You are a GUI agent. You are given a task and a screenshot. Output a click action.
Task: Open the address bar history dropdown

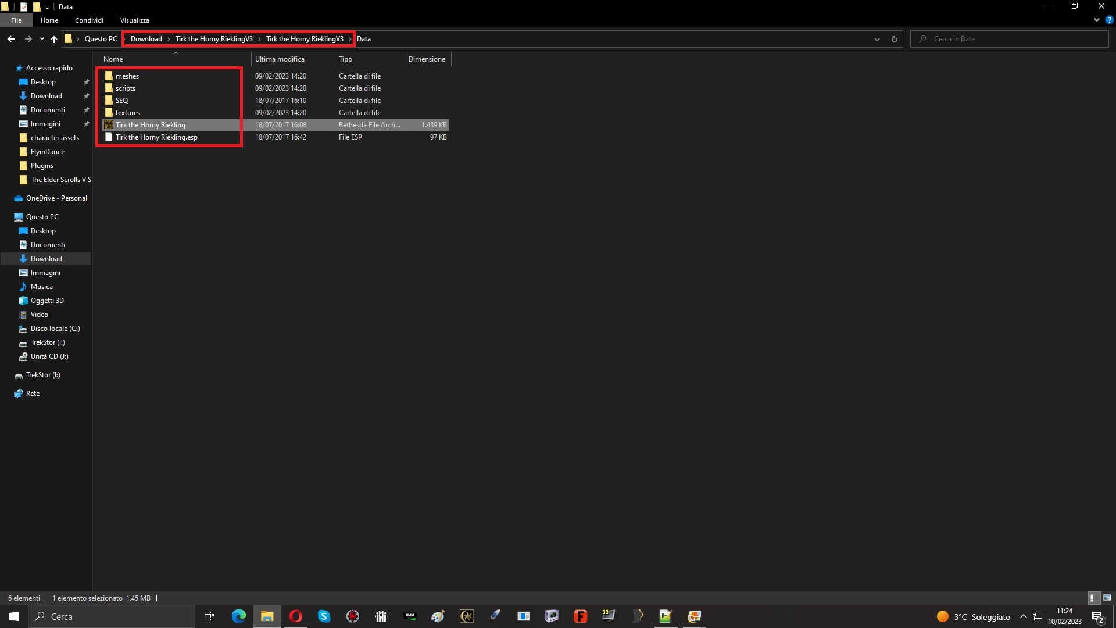pyautogui.click(x=877, y=39)
